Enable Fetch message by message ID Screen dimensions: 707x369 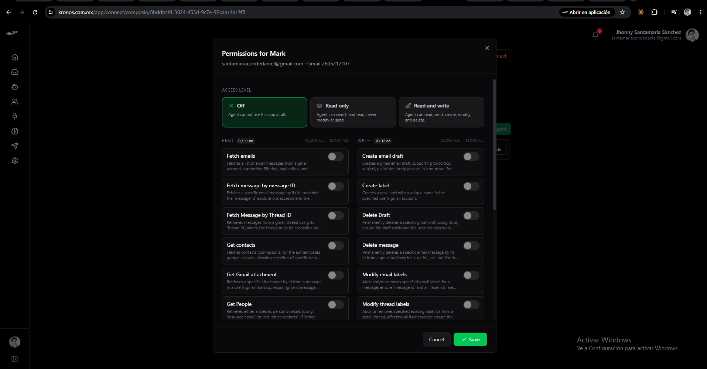[x=336, y=186]
